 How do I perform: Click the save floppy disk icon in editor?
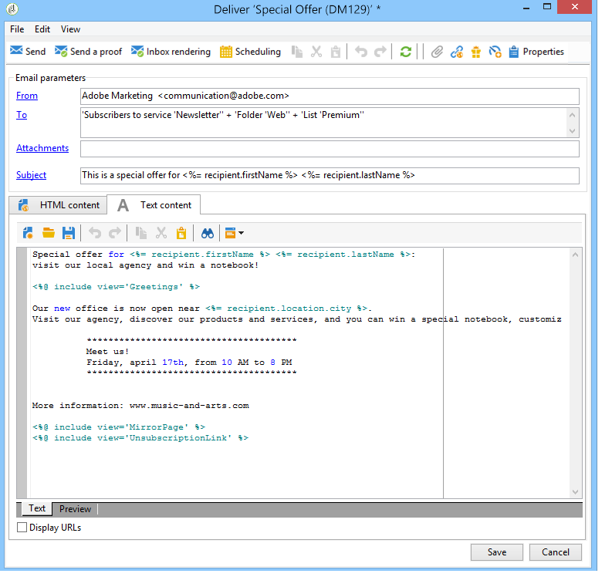pos(68,232)
